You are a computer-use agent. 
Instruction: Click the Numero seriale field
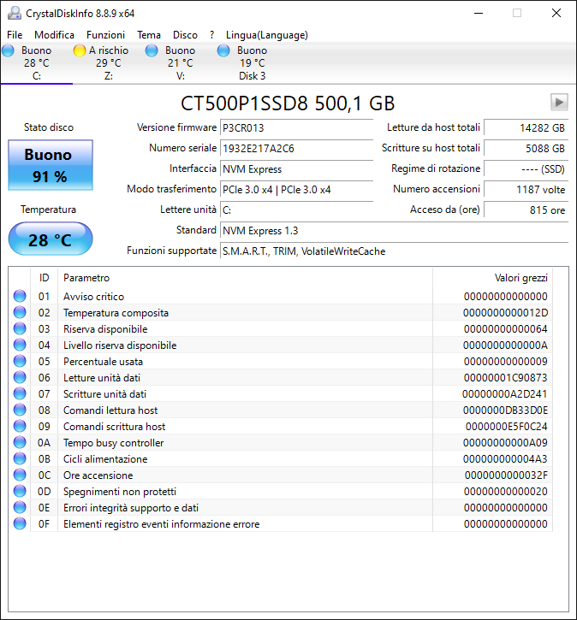pyautogui.click(x=296, y=148)
